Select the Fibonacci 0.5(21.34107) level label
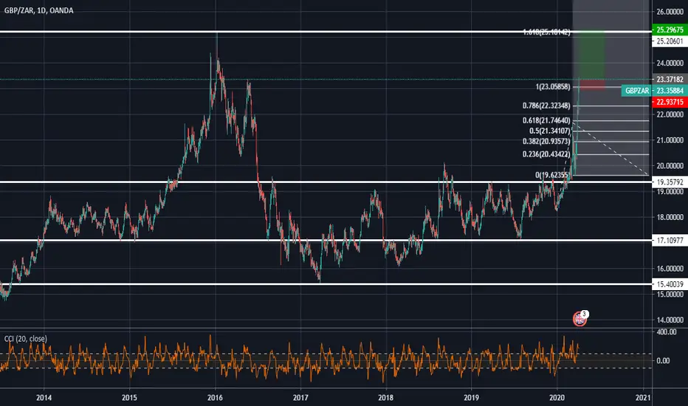The image size is (688, 406). click(x=550, y=131)
